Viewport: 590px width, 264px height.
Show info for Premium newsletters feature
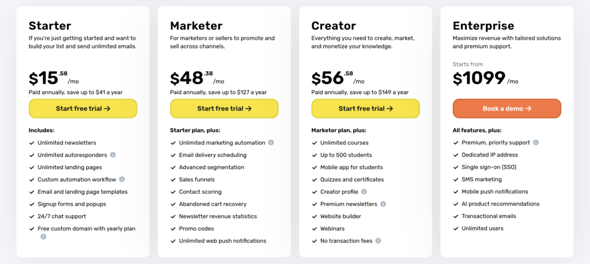tap(383, 204)
